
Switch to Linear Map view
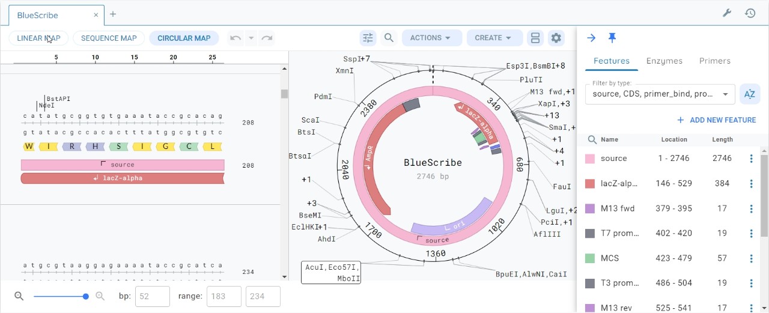38,38
